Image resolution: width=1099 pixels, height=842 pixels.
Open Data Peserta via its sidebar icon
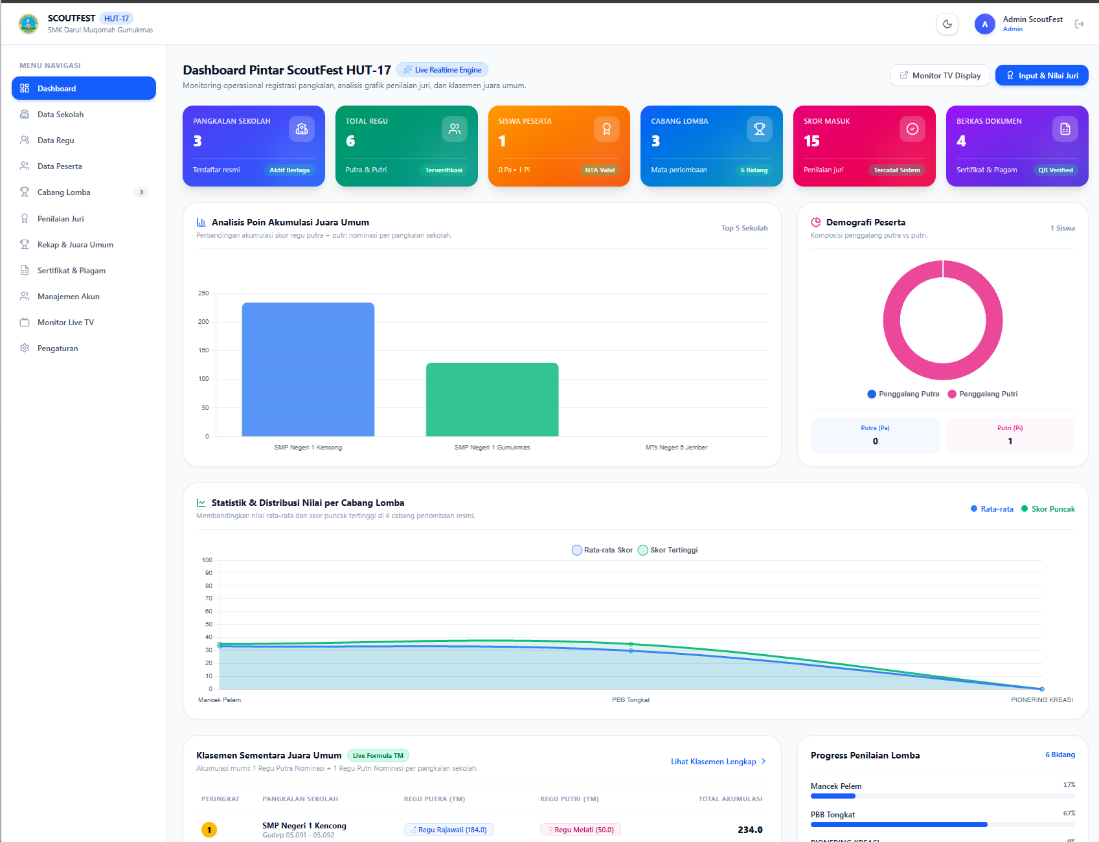point(25,166)
